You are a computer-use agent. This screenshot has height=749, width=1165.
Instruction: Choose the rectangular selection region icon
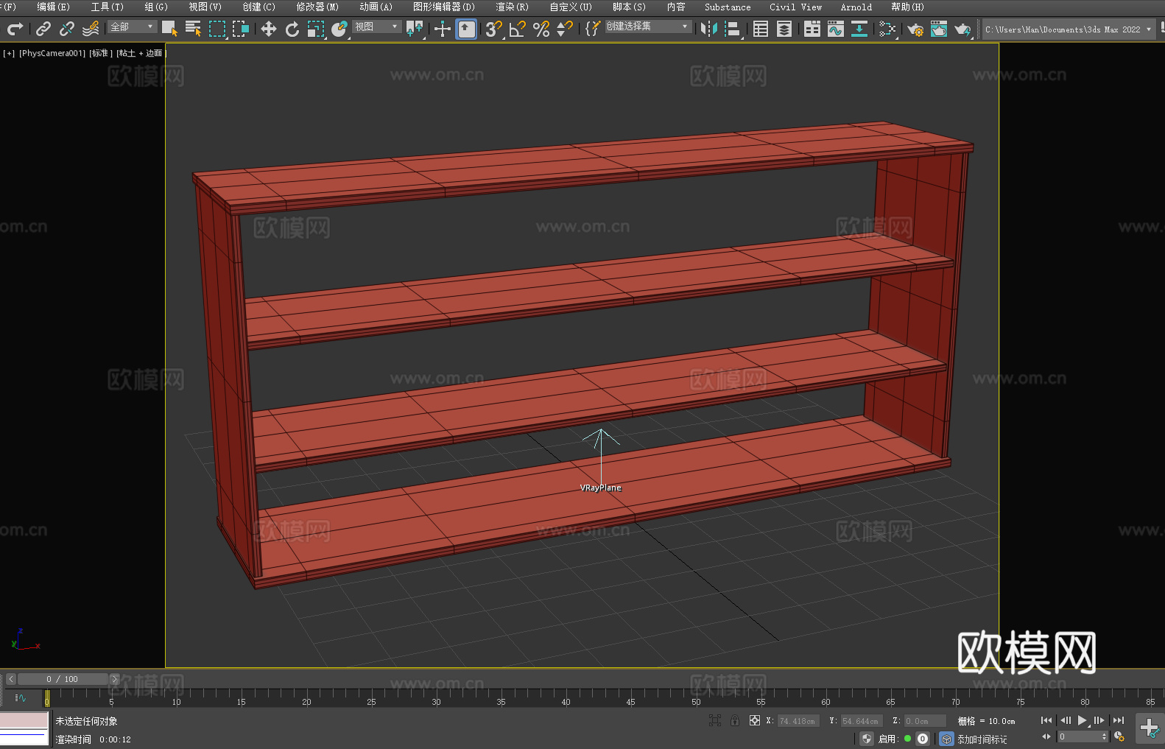tap(217, 29)
